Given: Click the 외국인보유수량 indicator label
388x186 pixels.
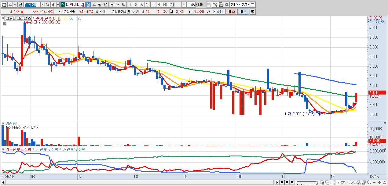Looking at the screenshot, I should (18, 149).
